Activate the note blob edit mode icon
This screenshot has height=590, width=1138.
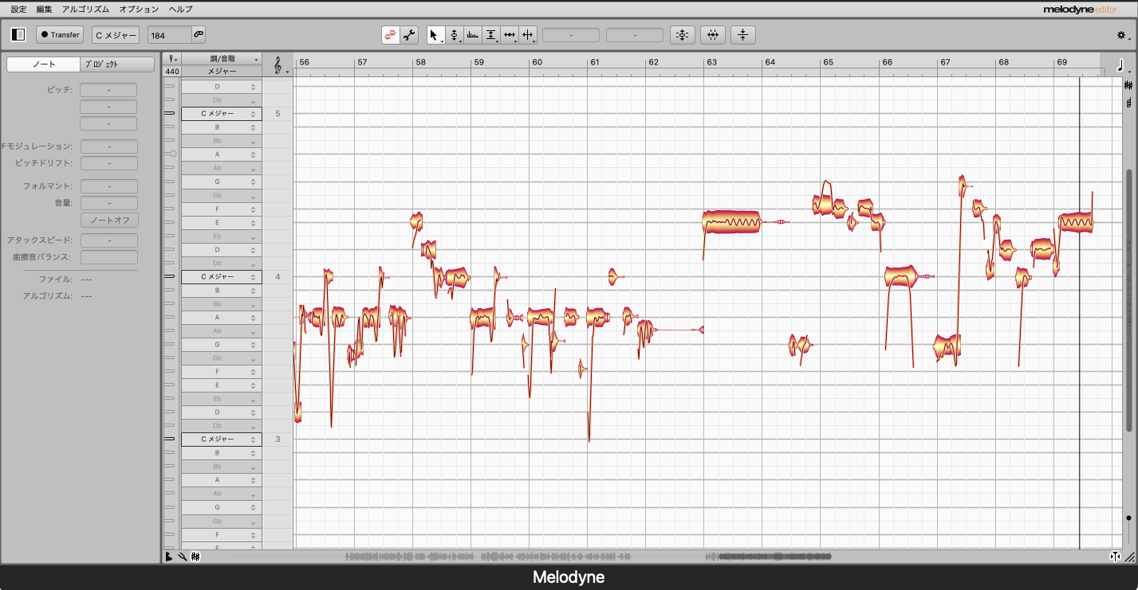pyautogui.click(x=391, y=35)
